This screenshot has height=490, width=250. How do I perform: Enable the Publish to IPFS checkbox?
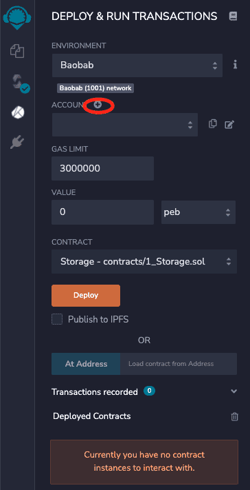[57, 319]
